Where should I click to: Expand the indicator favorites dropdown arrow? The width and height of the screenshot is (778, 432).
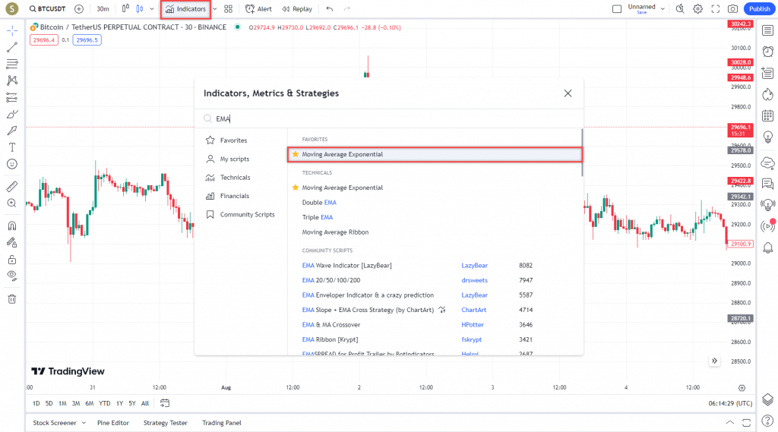(x=215, y=9)
